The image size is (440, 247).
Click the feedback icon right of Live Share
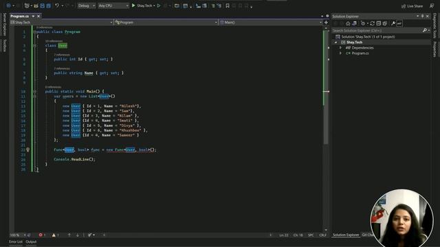click(432, 6)
